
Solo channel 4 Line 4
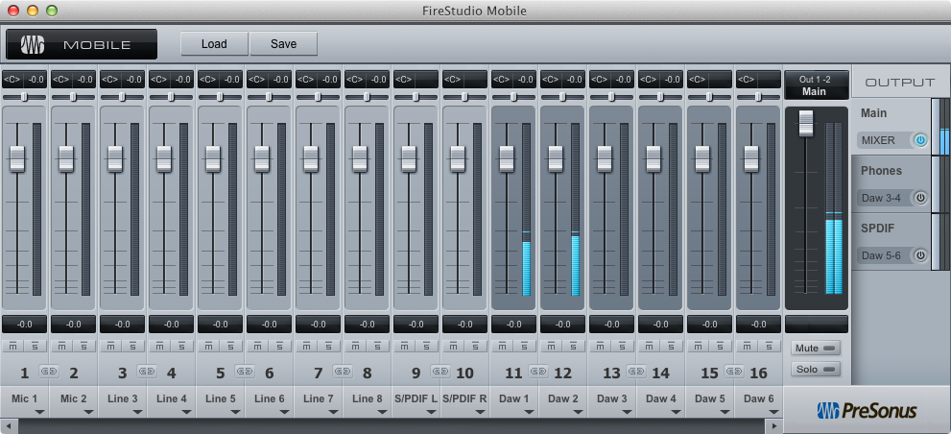pos(182,346)
